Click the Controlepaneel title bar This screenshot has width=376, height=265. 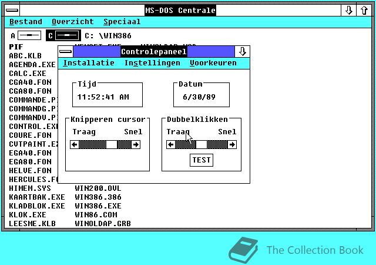tap(154, 51)
